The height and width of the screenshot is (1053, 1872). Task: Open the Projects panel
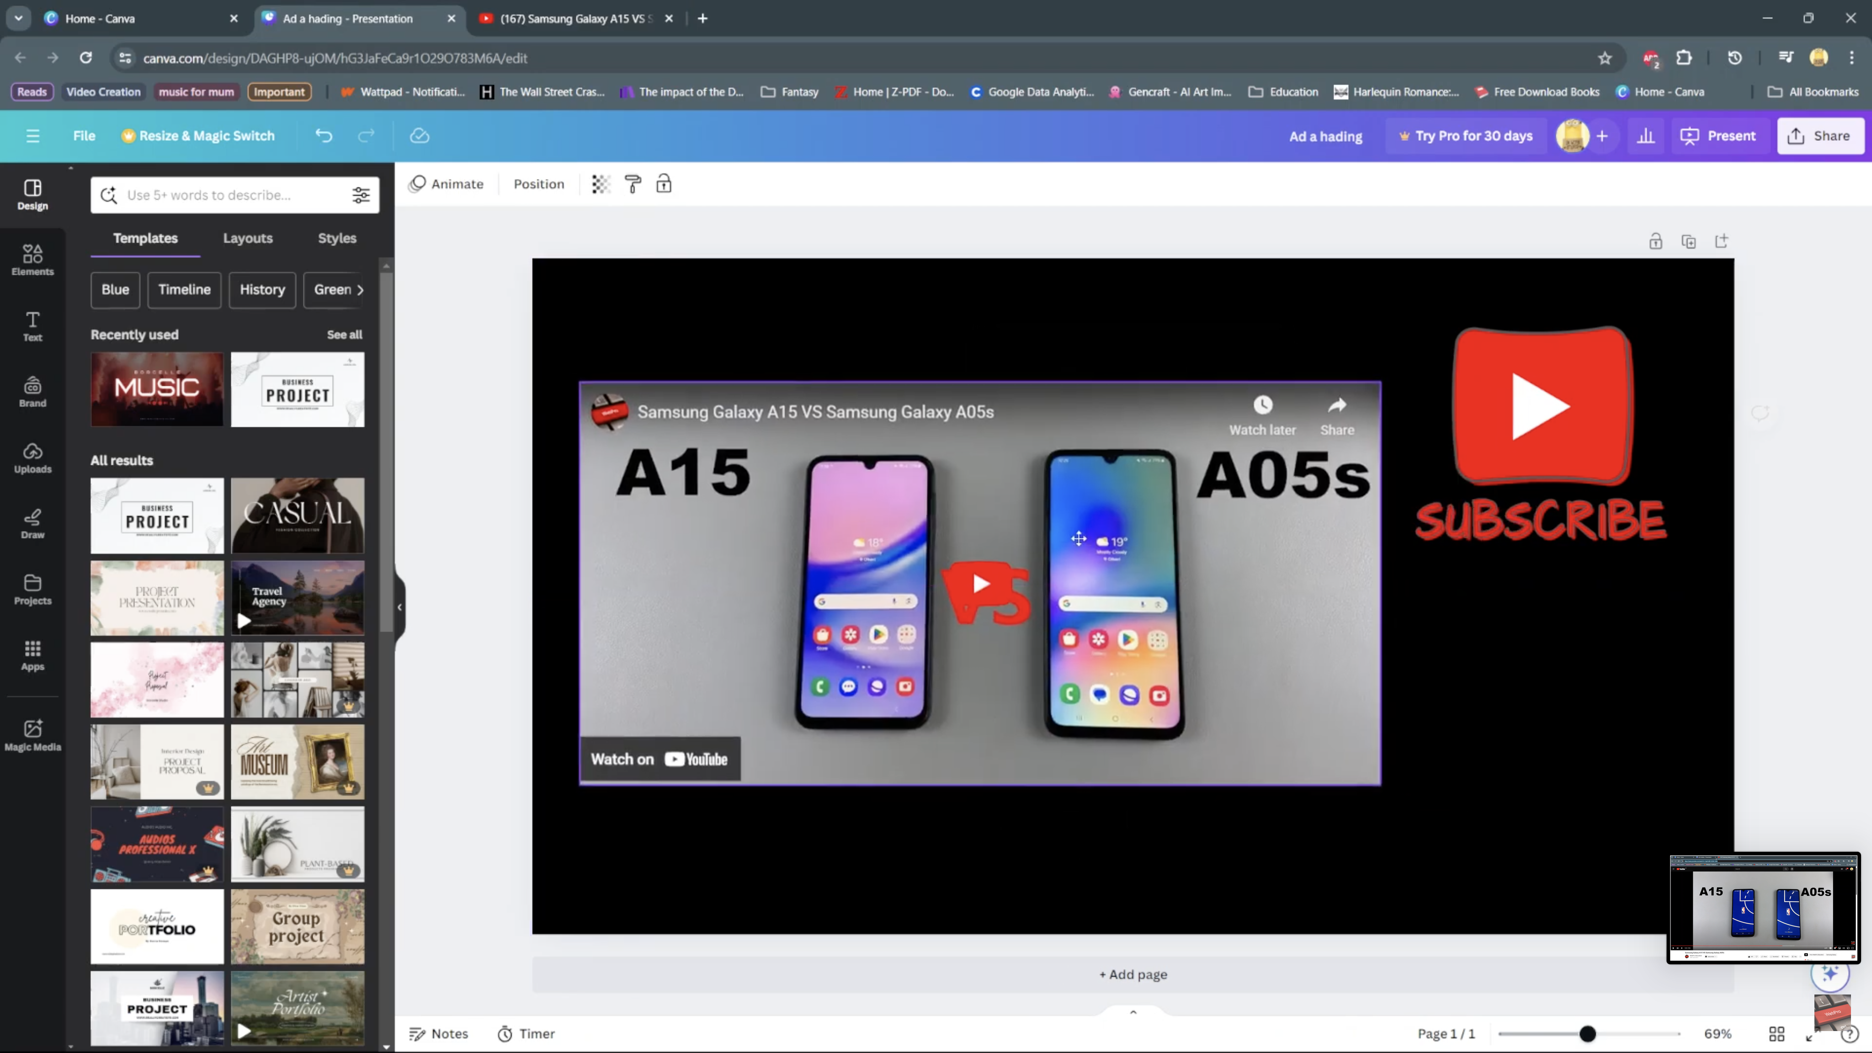[x=33, y=590]
